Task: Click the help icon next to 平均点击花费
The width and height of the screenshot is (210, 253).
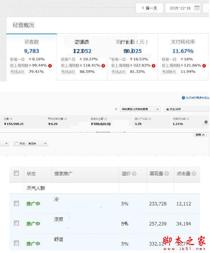Action: point(66,119)
